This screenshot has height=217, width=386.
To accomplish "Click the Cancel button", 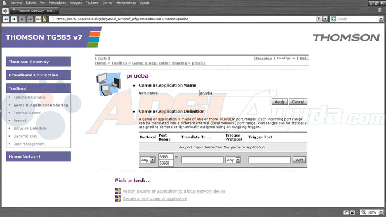I will coord(298,102).
